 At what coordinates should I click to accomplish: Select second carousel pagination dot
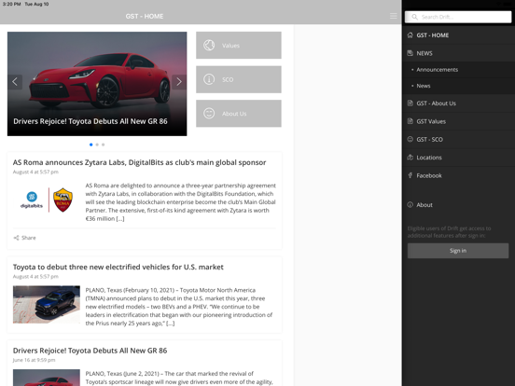coord(97,145)
